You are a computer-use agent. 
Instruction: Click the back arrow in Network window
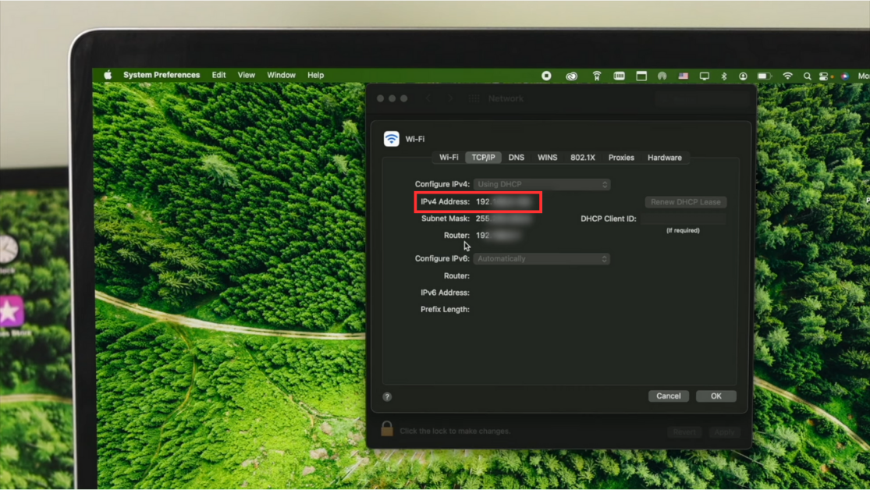pos(428,98)
